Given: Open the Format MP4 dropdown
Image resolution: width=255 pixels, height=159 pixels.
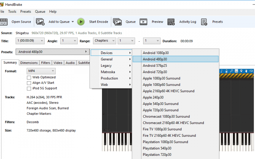Looking at the screenshot, I should pyautogui.click(x=41, y=71).
